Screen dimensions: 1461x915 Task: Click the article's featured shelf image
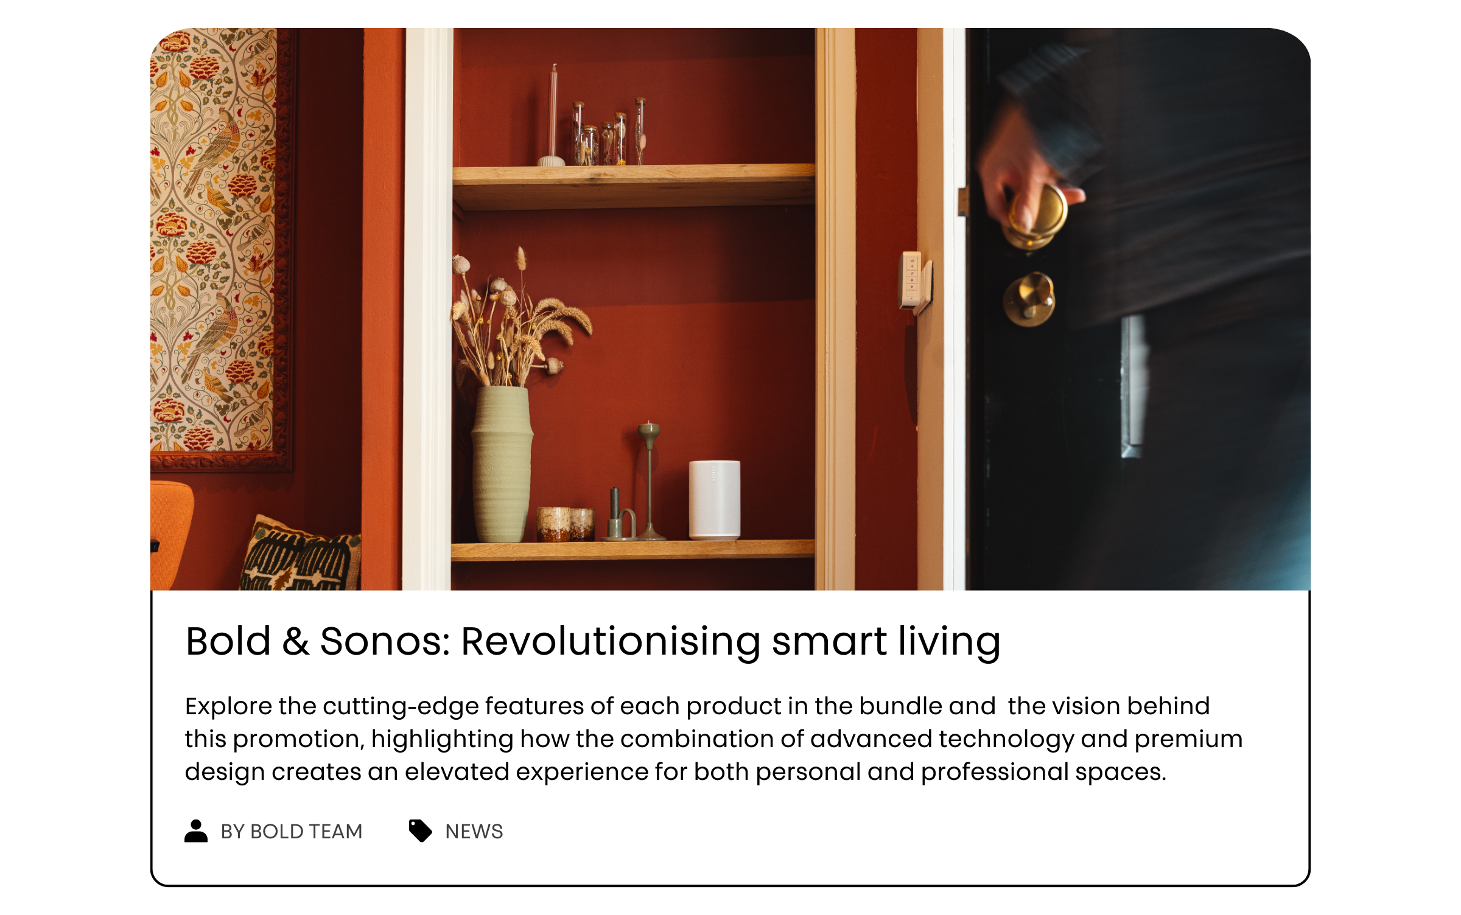730,309
